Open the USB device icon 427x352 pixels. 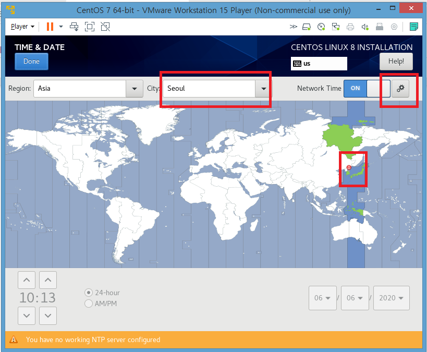pos(380,27)
